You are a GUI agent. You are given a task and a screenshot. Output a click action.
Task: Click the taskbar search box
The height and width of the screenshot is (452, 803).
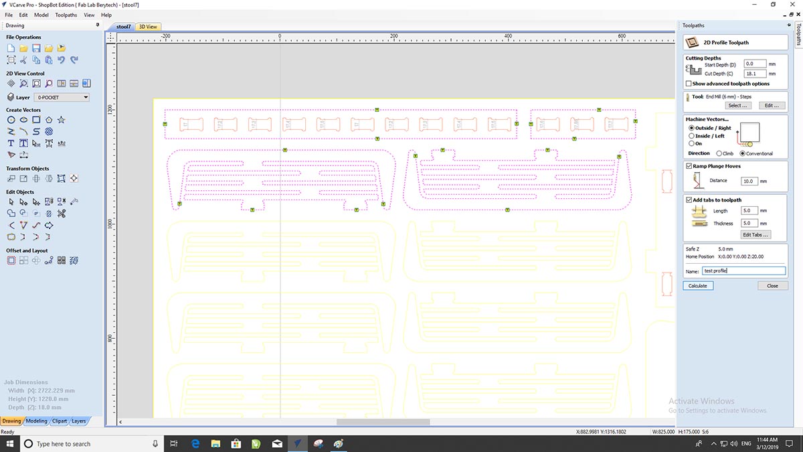pos(92,443)
